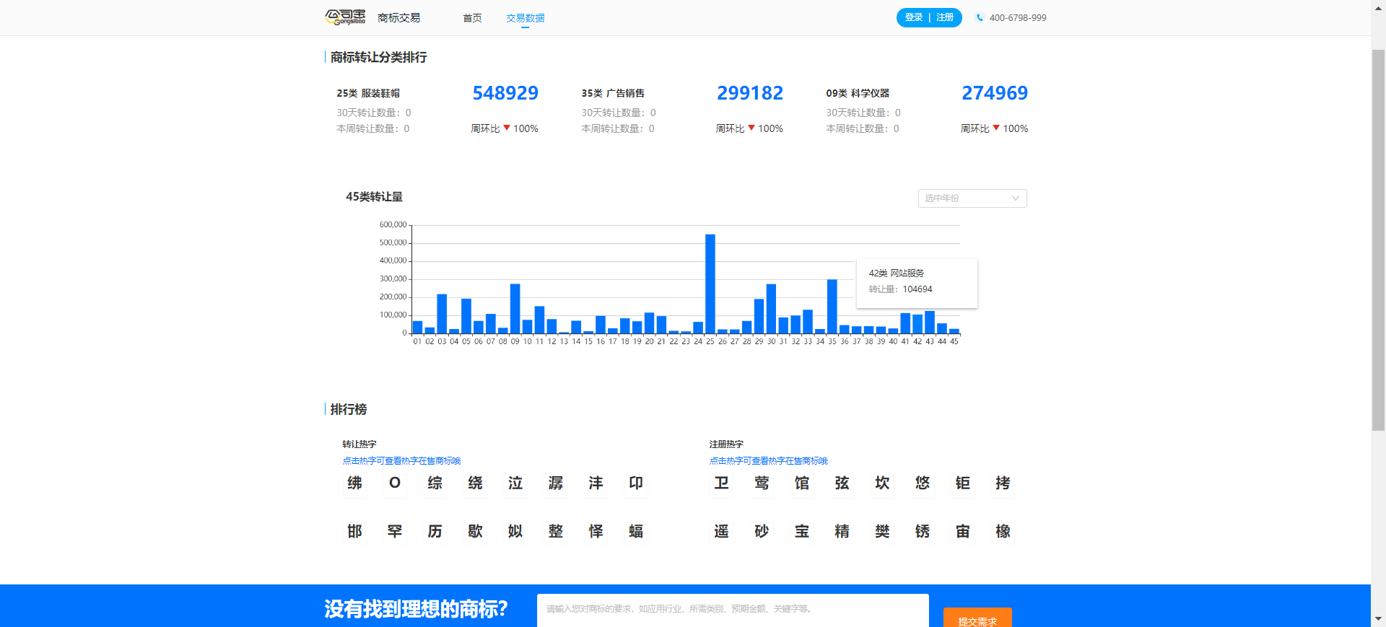Click the 35类 广告销售 heading
Viewport: 1386px width, 627px height.
613,93
